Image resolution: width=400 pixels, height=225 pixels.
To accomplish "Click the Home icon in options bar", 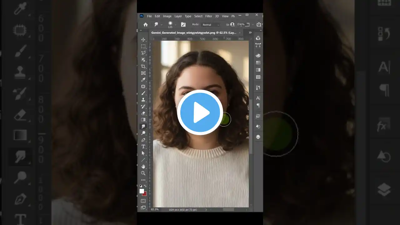I will point(146,24).
